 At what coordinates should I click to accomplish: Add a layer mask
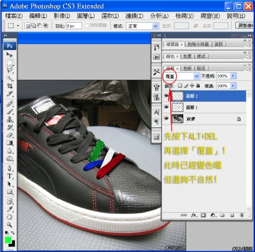click(203, 215)
